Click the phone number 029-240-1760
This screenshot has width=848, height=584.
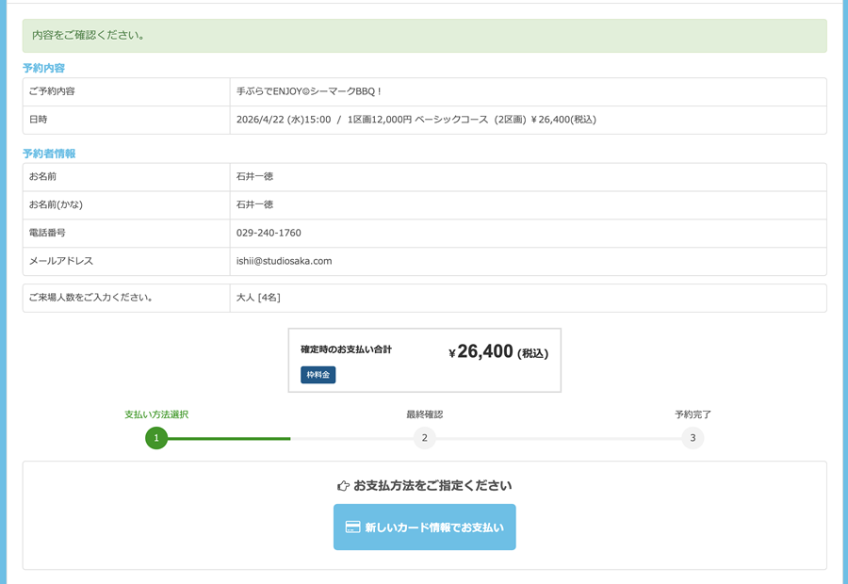pos(269,233)
